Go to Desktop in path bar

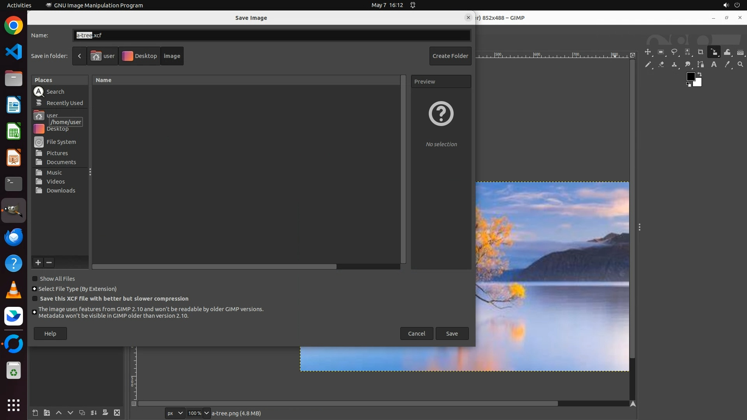coord(140,56)
